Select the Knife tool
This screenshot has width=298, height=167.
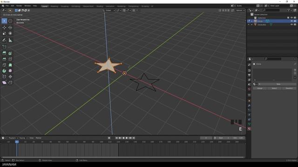click(4, 65)
